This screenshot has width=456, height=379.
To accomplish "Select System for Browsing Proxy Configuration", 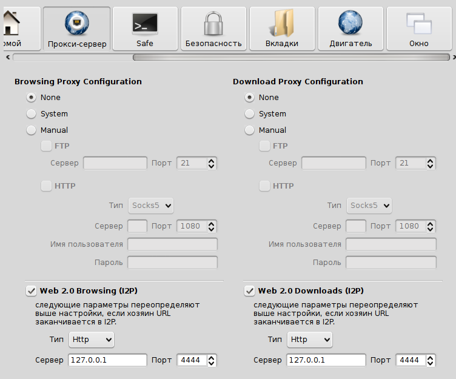I will [x=31, y=114].
